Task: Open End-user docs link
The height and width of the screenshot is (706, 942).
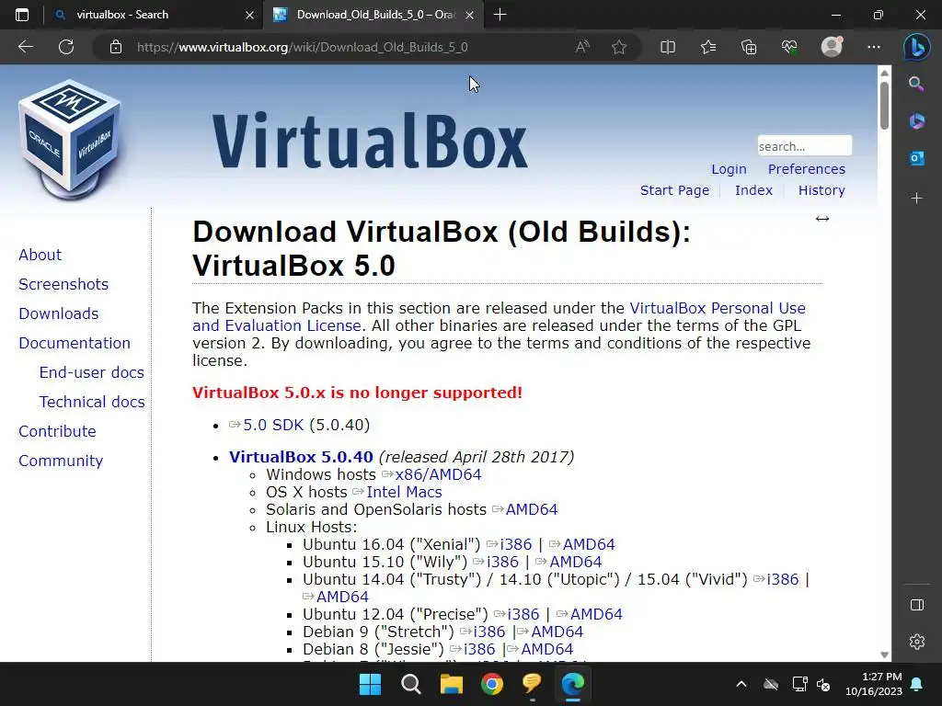Action: [92, 372]
